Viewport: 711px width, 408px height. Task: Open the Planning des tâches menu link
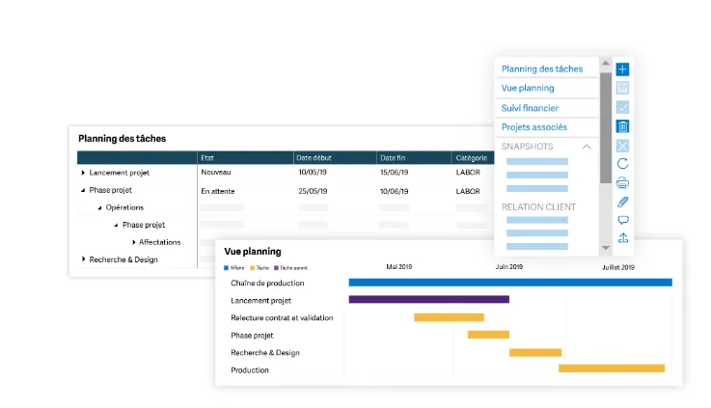pos(542,68)
